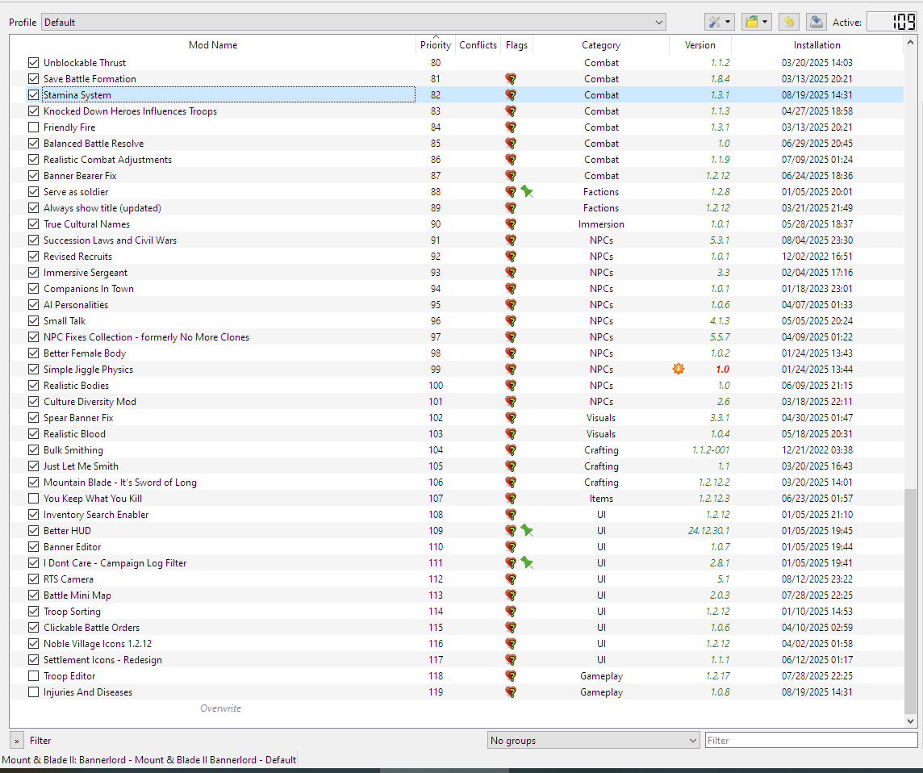Click heart flag icon on Balanced Battle Resolve row

tap(511, 143)
